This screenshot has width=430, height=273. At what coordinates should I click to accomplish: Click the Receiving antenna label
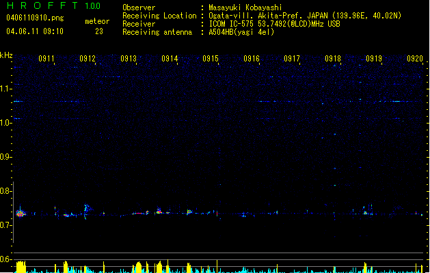(157, 32)
